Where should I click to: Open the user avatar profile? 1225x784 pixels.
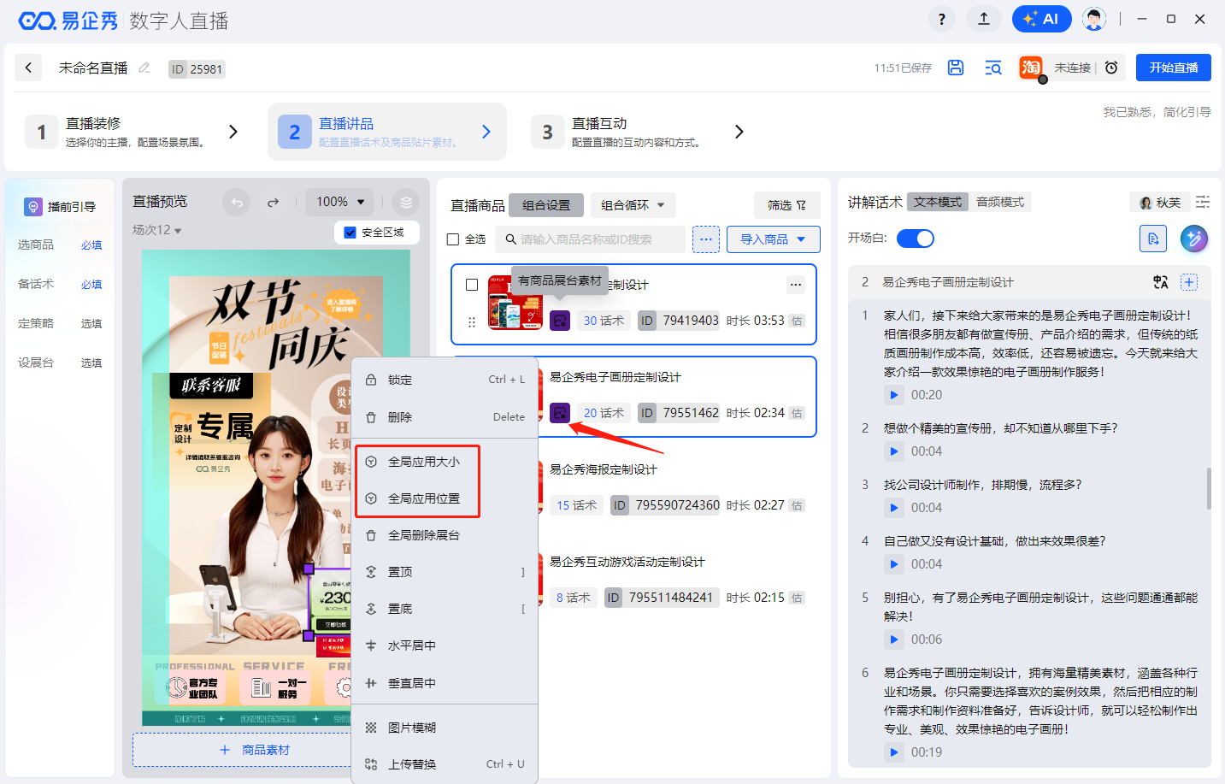[x=1094, y=19]
